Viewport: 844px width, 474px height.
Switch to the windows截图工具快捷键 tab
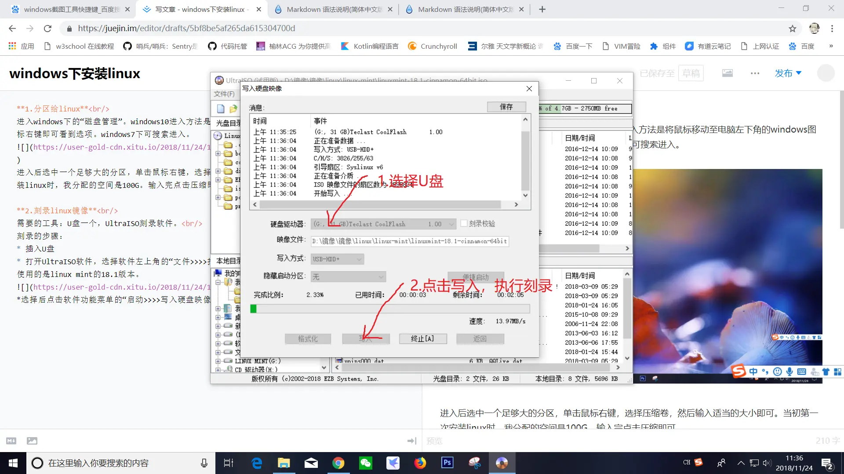point(70,9)
